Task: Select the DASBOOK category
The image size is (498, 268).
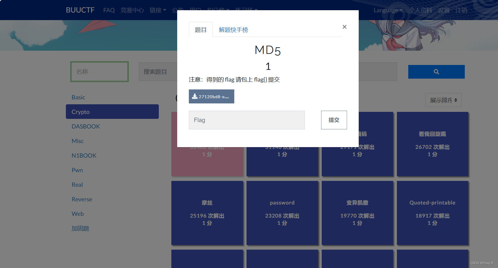Action: (112, 126)
